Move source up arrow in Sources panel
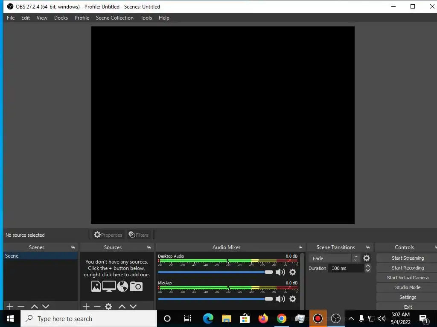437x327 pixels. tap(122, 307)
